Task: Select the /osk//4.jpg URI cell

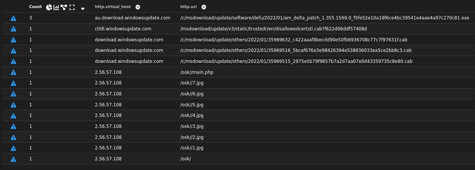Action: tap(192, 115)
